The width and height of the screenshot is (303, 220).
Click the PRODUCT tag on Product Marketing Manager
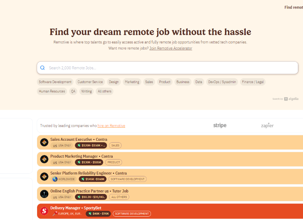(113, 162)
